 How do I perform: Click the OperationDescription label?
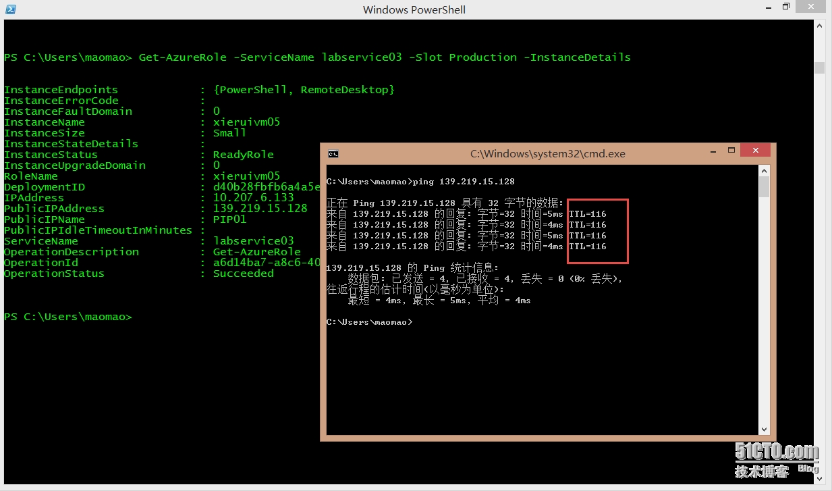pos(71,252)
